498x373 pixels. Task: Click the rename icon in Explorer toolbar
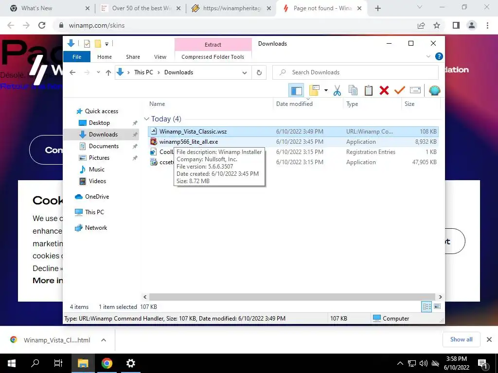tap(415, 91)
